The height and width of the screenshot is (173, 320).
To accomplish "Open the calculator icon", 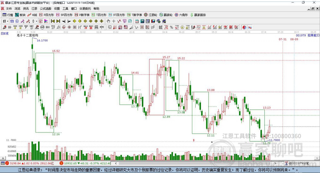I will click(142, 21).
